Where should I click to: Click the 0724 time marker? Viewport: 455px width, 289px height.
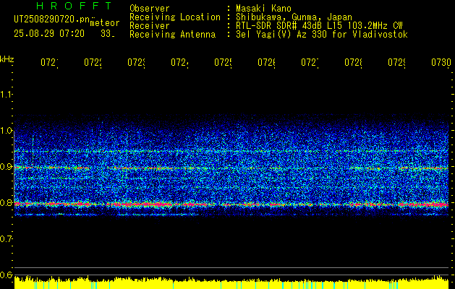tap(179, 63)
